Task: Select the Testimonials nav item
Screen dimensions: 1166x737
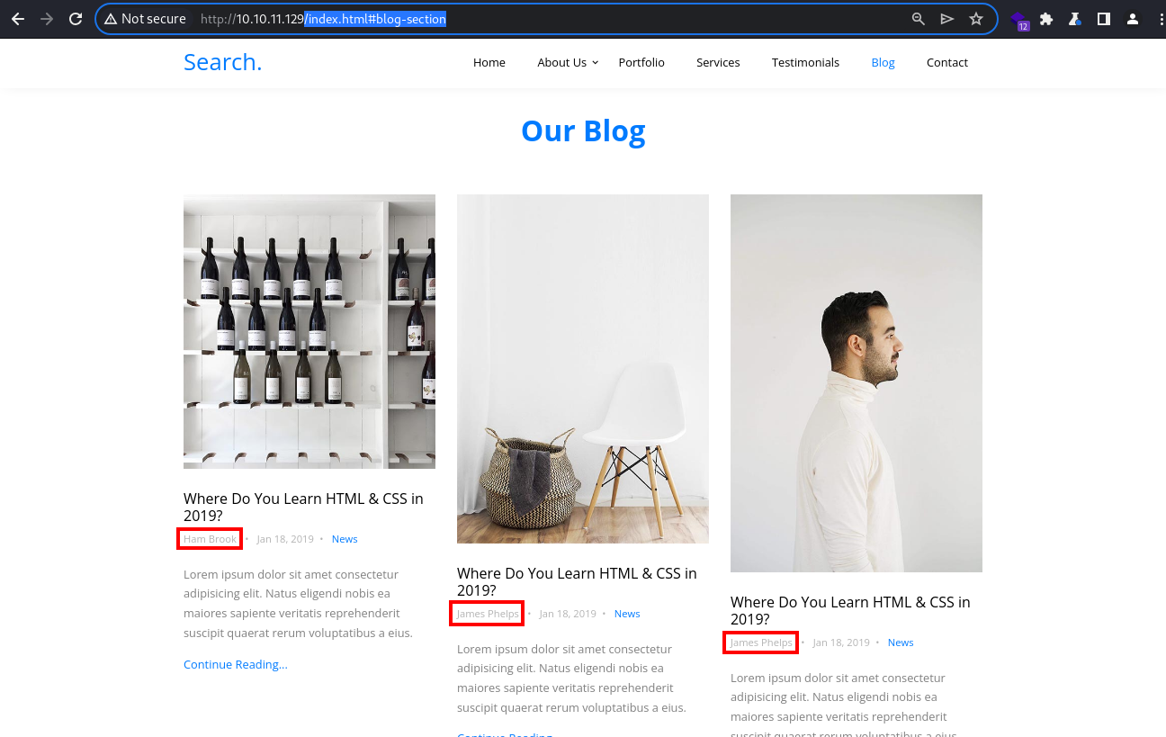Action: (x=805, y=62)
